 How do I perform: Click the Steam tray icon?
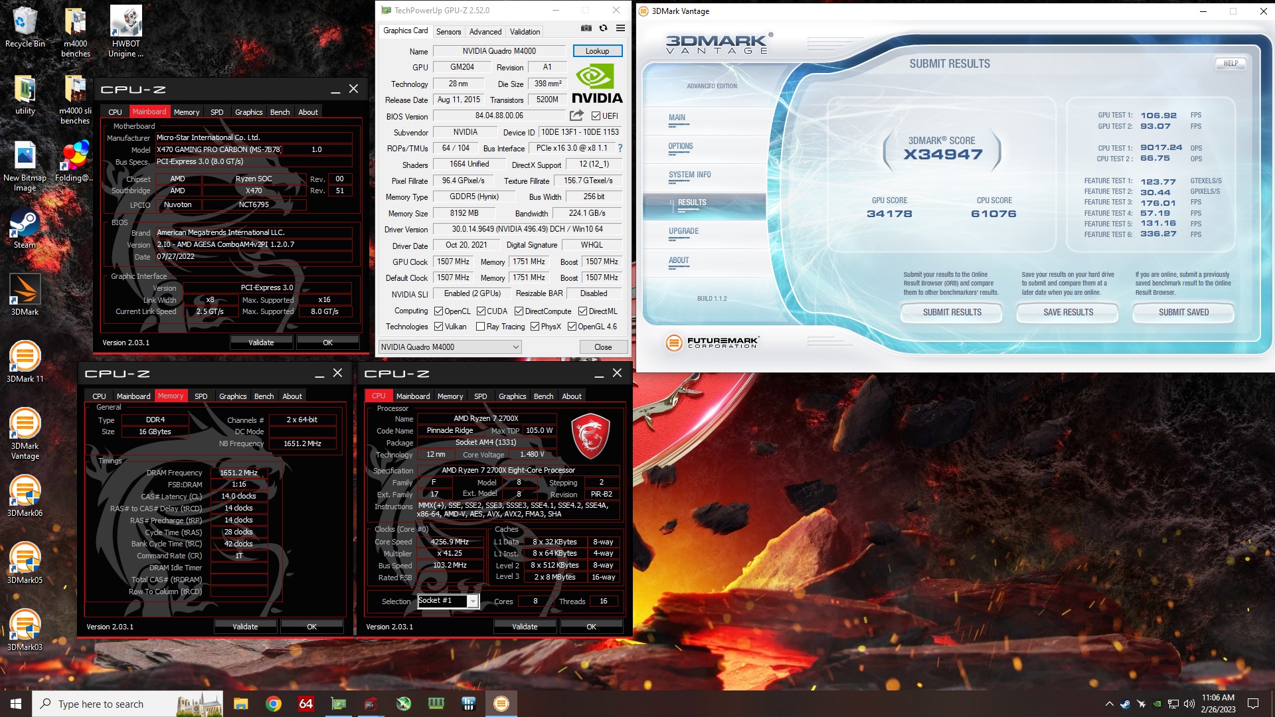(x=1125, y=704)
